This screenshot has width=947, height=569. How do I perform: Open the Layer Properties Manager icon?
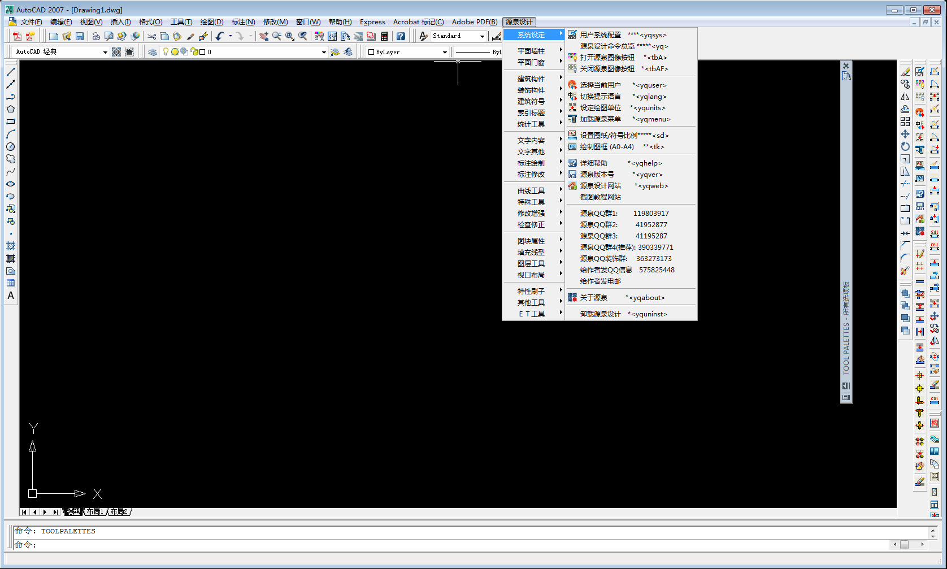point(153,52)
